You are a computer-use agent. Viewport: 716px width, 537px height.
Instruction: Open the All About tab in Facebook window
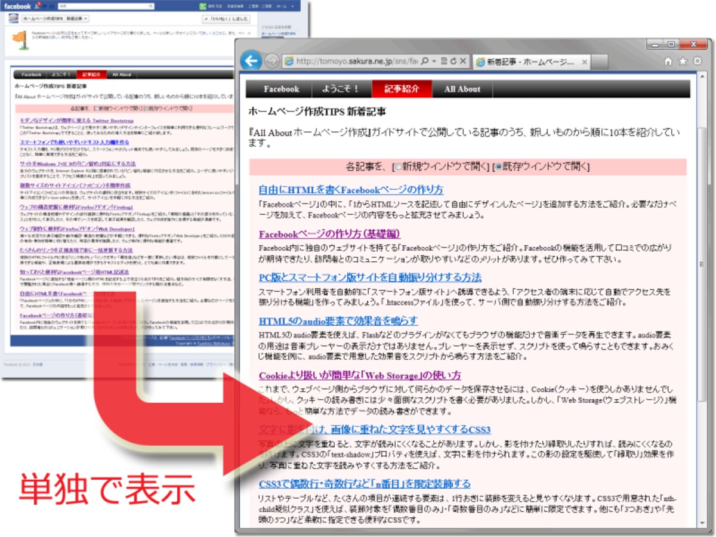[122, 75]
